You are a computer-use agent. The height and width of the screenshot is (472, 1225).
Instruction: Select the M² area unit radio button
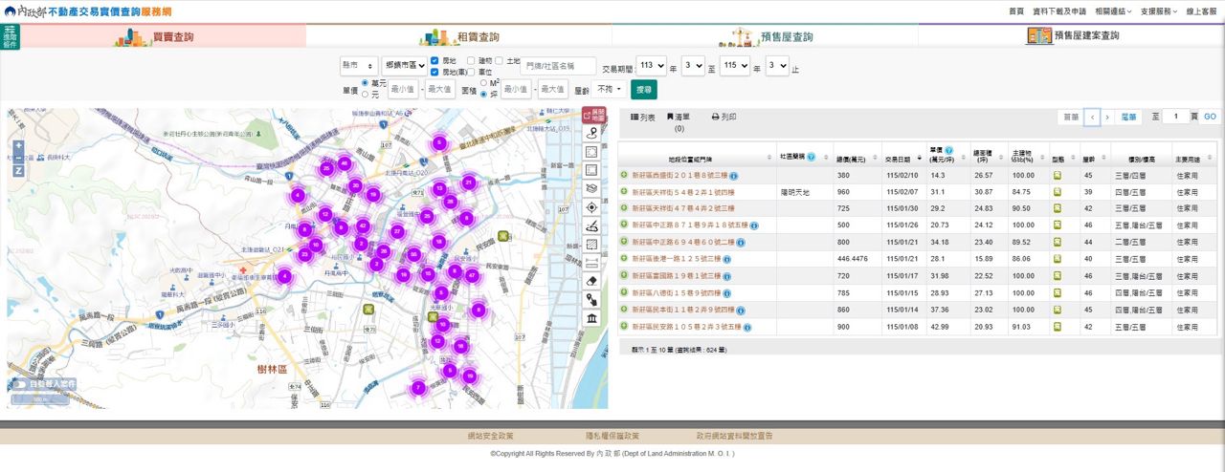click(483, 83)
